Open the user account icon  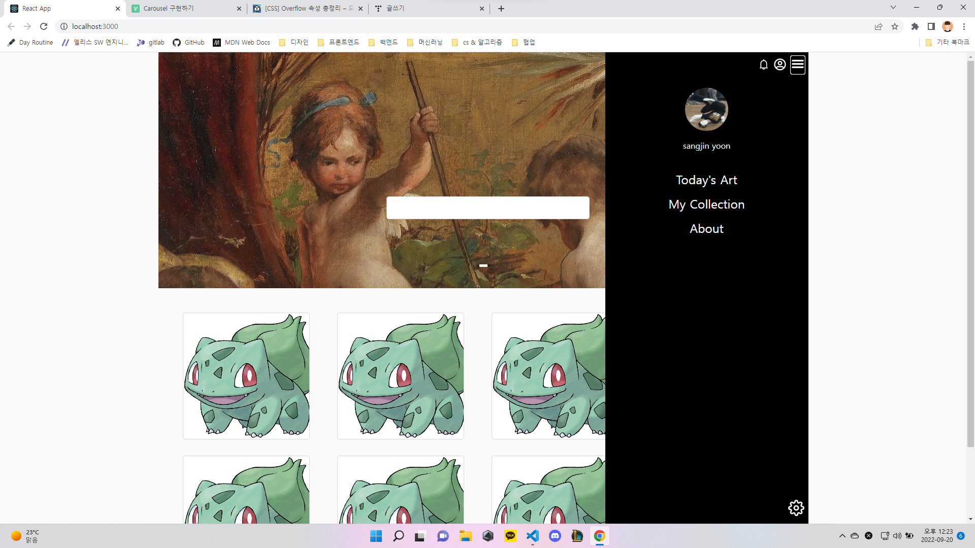[x=780, y=64]
